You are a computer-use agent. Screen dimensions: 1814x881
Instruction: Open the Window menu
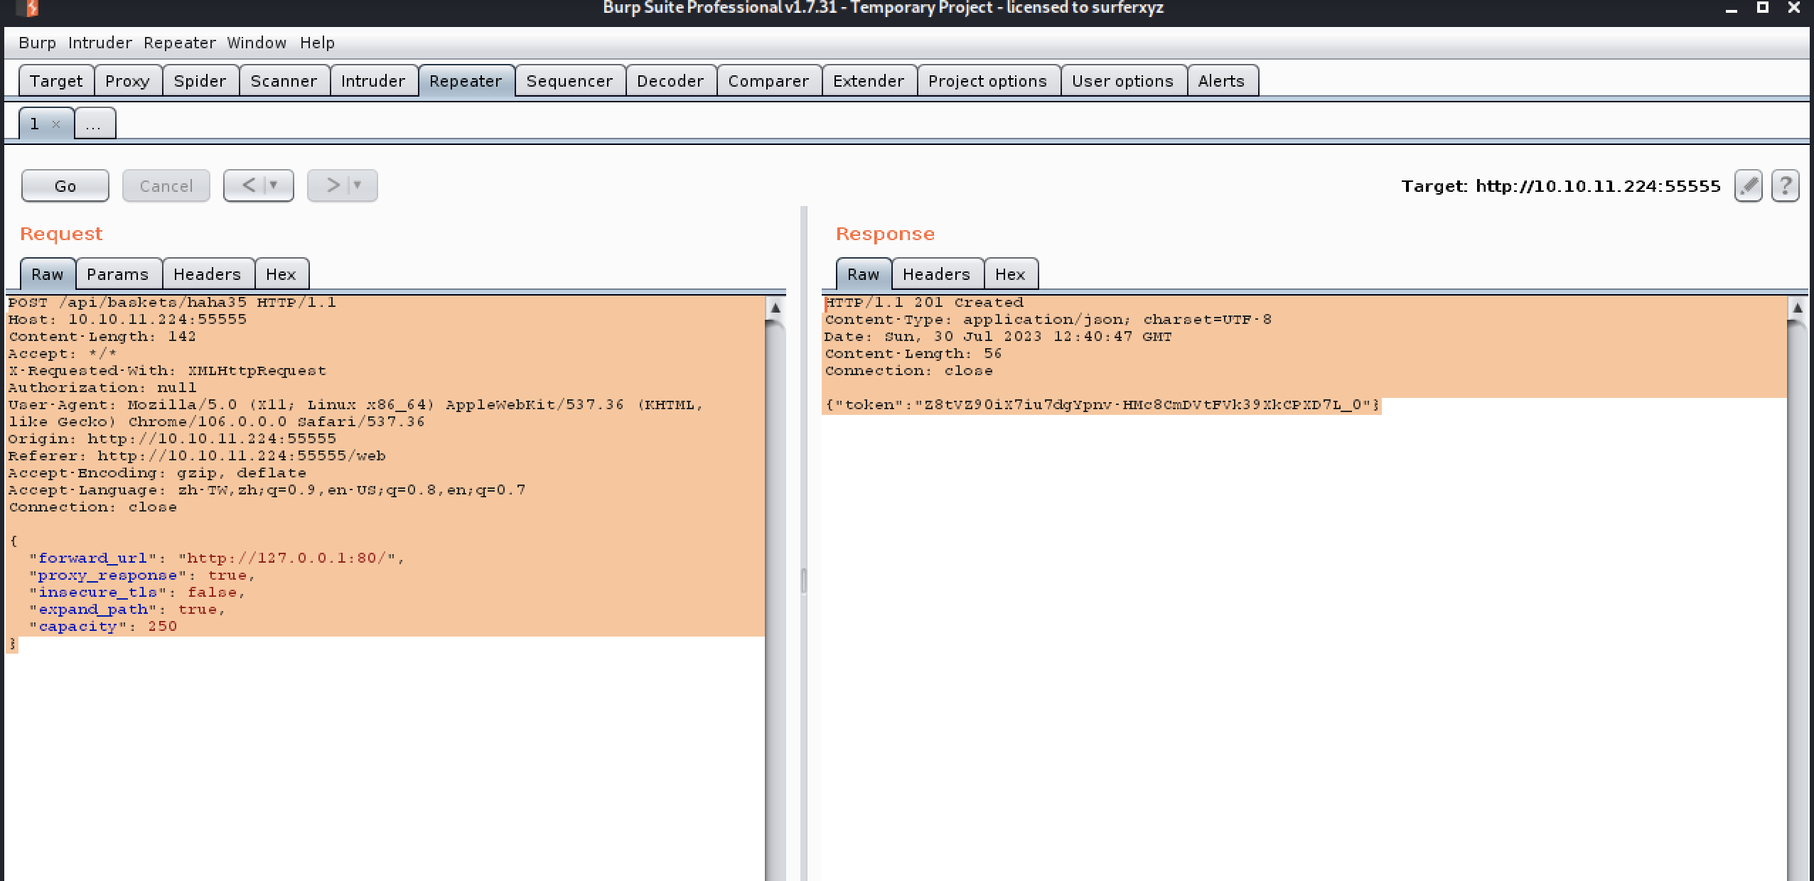pyautogui.click(x=257, y=43)
